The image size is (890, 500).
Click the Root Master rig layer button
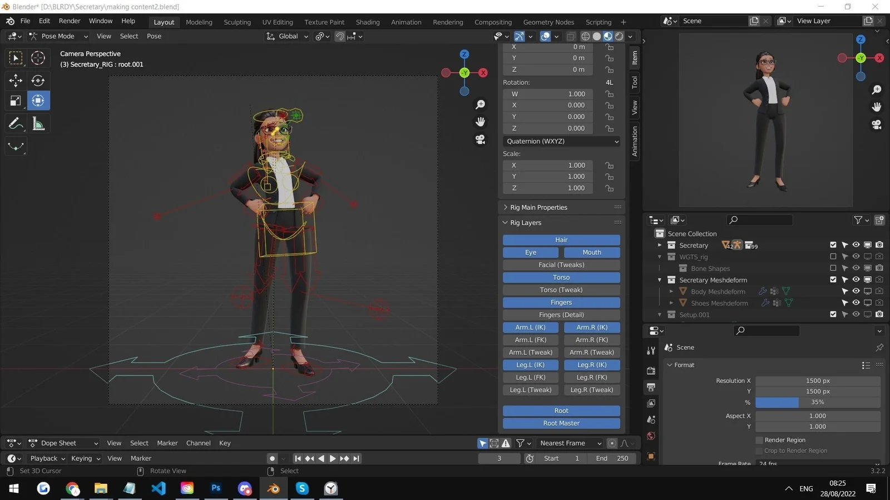click(561, 423)
